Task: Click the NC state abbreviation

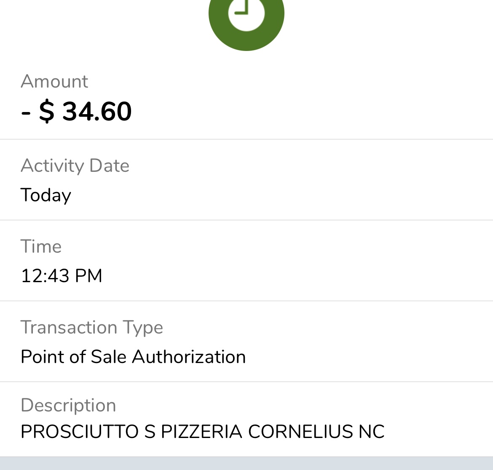Action: (x=371, y=432)
